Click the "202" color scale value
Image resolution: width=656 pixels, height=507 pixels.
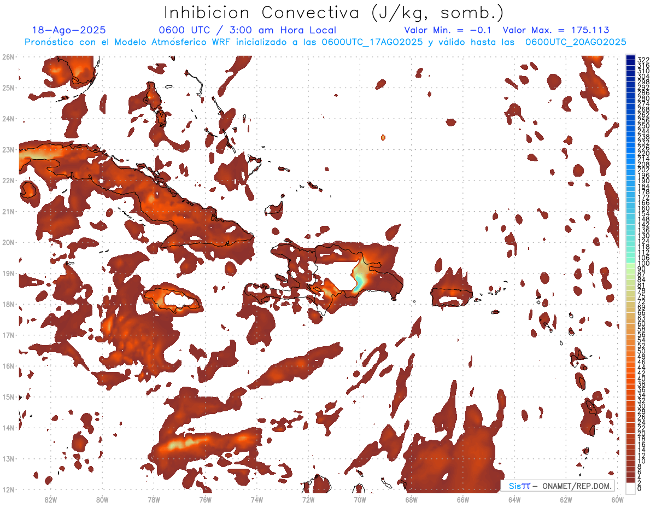click(x=643, y=170)
